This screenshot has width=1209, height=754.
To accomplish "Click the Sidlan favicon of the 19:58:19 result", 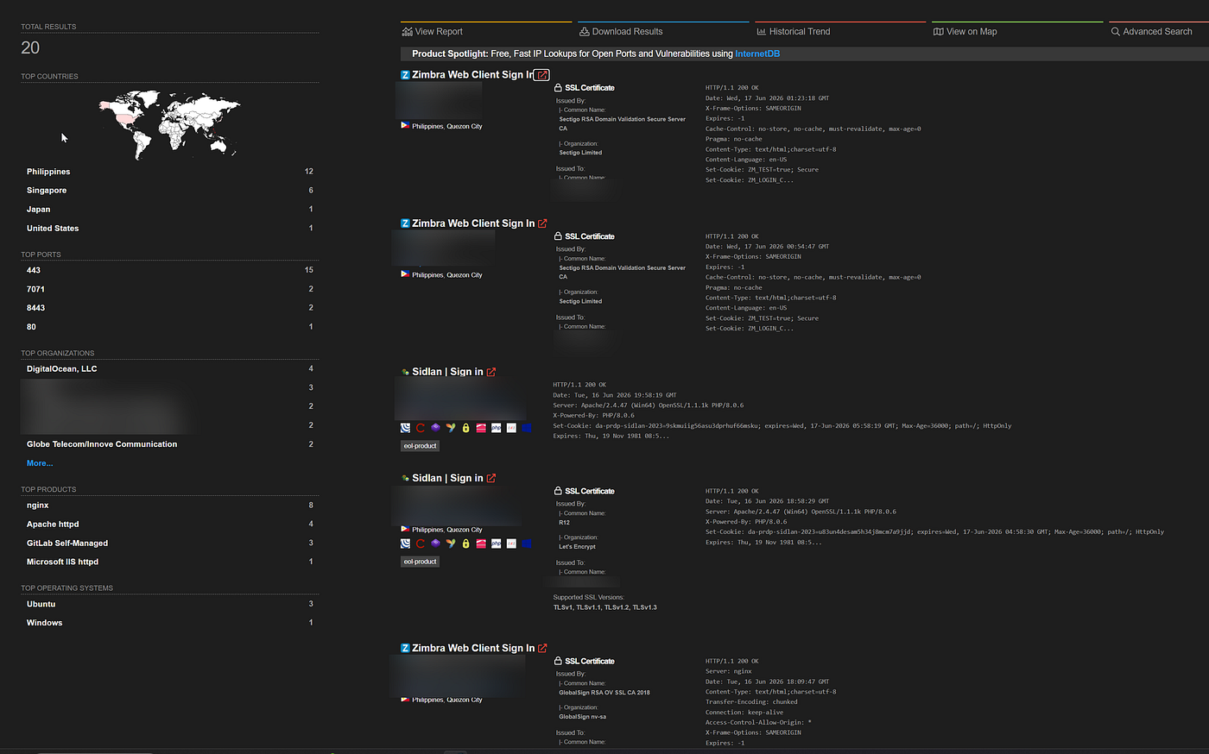I will click(405, 372).
